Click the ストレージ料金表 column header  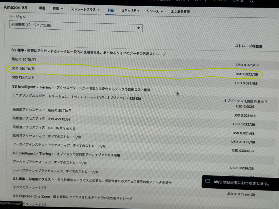click(x=248, y=46)
